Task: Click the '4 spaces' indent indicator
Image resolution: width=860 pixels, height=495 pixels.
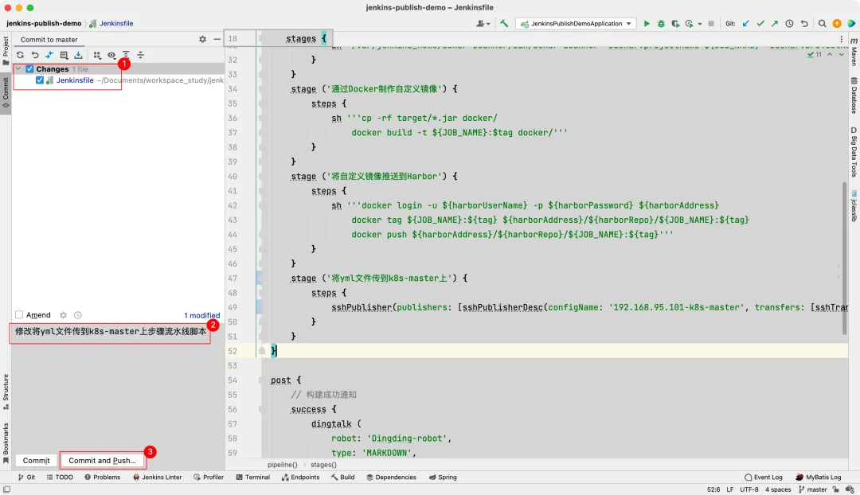Action: [778, 489]
